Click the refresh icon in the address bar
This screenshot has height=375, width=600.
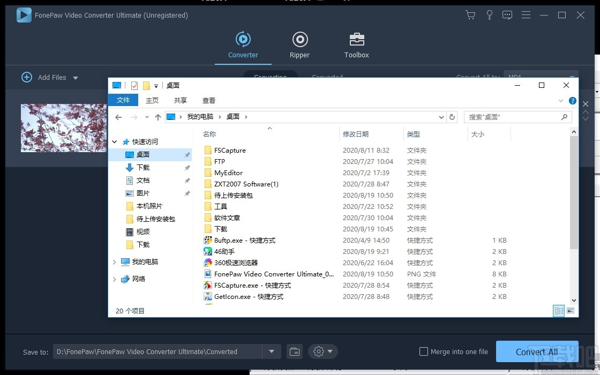pos(451,117)
